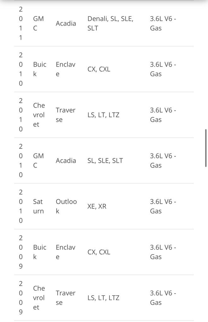Select the 2011 year cell
Screen dimensions: 208x322
coord(21,23)
